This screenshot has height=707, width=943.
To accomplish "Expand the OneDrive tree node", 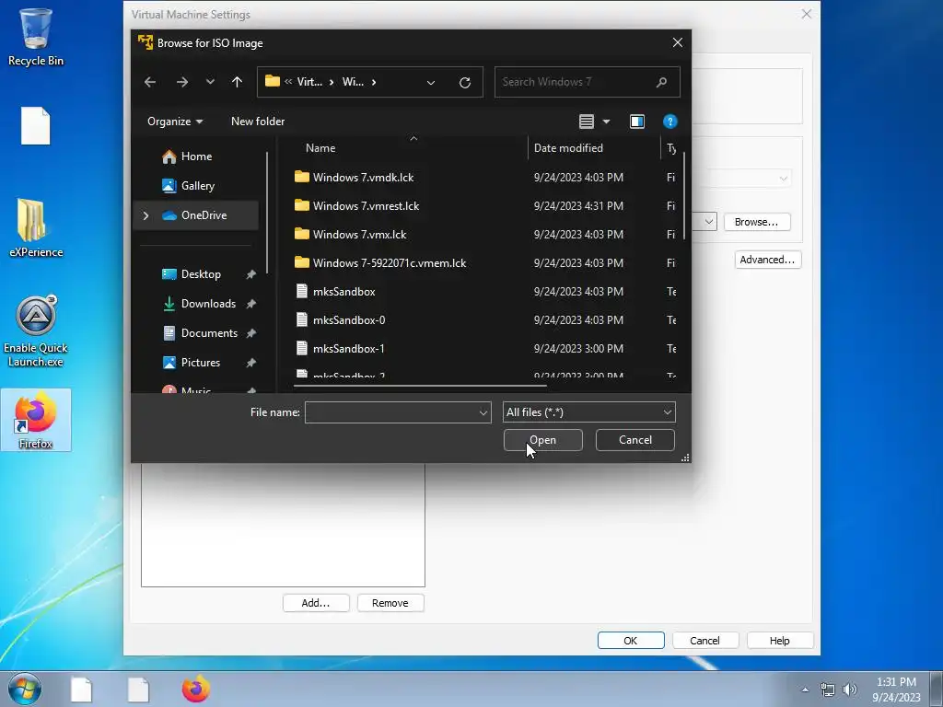I will click(x=146, y=215).
